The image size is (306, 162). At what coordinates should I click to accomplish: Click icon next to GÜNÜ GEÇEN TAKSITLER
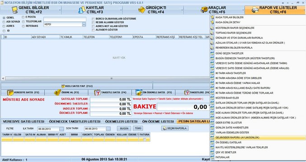pos(212,54)
